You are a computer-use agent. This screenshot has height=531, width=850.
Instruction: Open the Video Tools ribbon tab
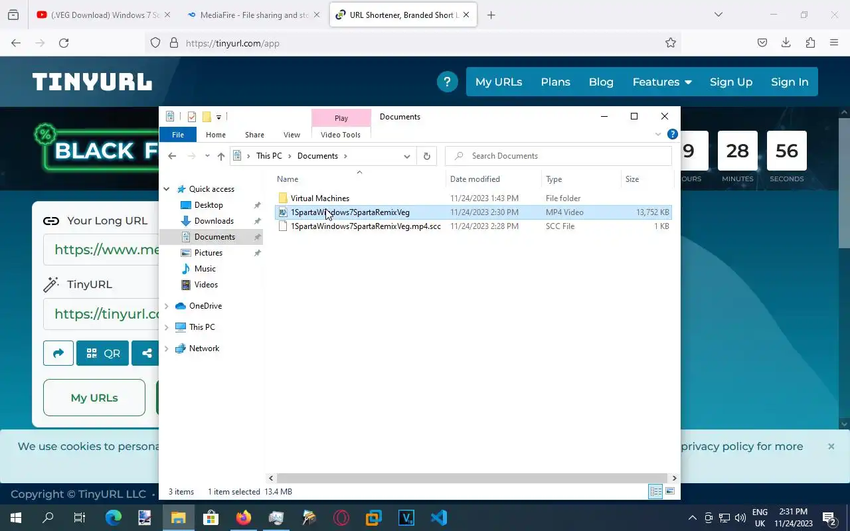341,135
